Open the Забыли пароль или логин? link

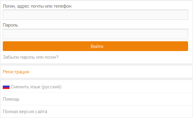point(31,57)
